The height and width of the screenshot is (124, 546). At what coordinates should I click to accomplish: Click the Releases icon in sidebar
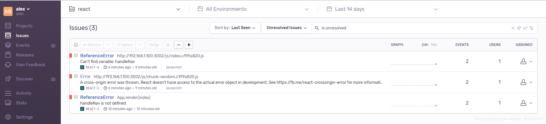pyautogui.click(x=8, y=55)
